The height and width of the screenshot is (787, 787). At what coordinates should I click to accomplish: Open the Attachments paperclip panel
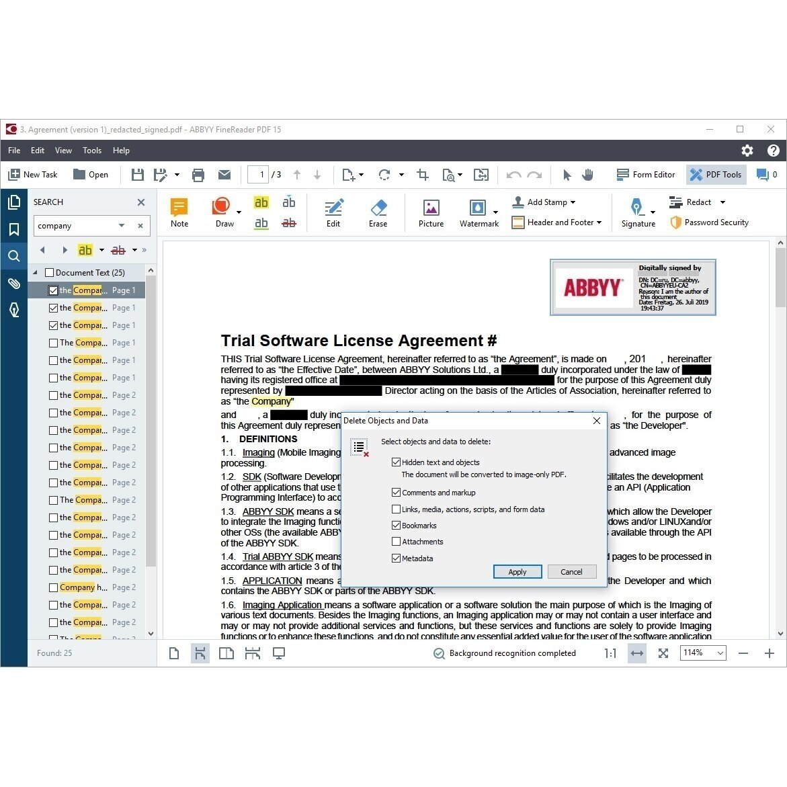(x=14, y=283)
